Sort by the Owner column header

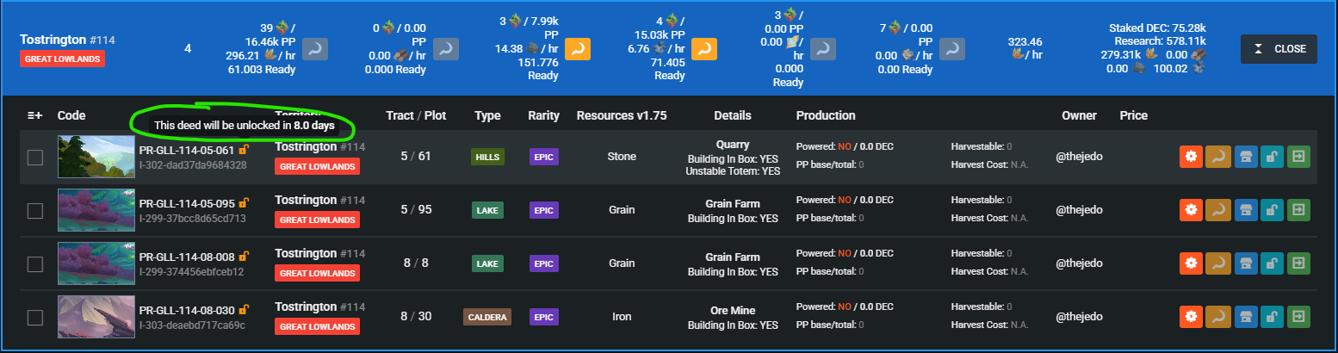(x=1079, y=115)
